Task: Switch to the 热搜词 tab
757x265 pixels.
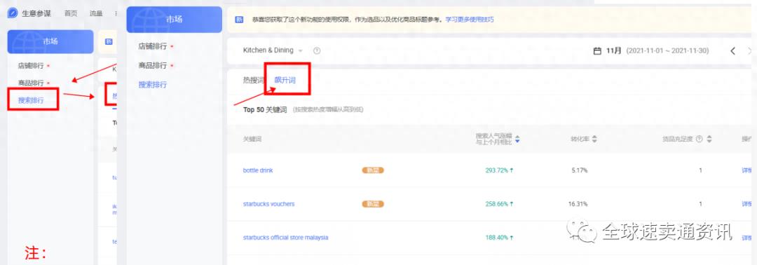Action: (x=254, y=80)
